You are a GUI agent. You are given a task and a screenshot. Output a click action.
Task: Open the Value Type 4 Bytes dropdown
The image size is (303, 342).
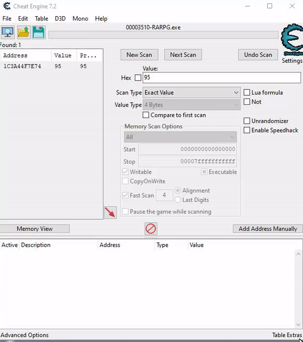[191, 105]
